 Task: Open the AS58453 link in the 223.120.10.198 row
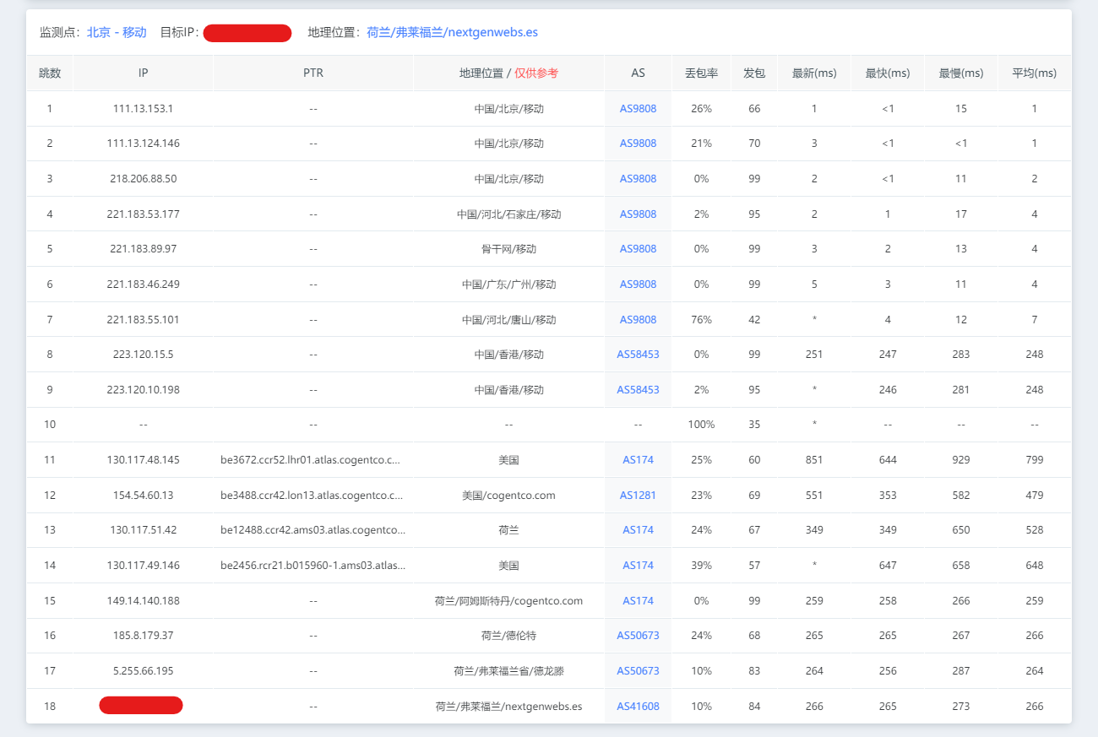pyautogui.click(x=638, y=390)
